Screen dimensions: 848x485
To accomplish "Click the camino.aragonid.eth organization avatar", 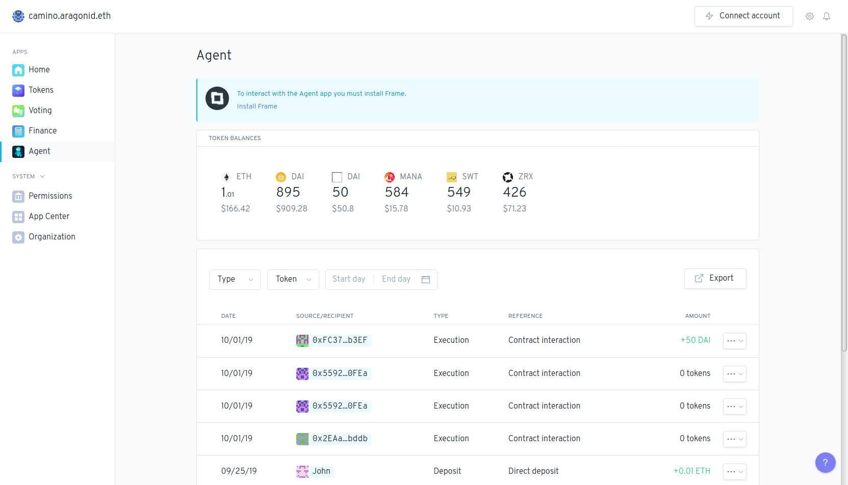I will click(18, 16).
